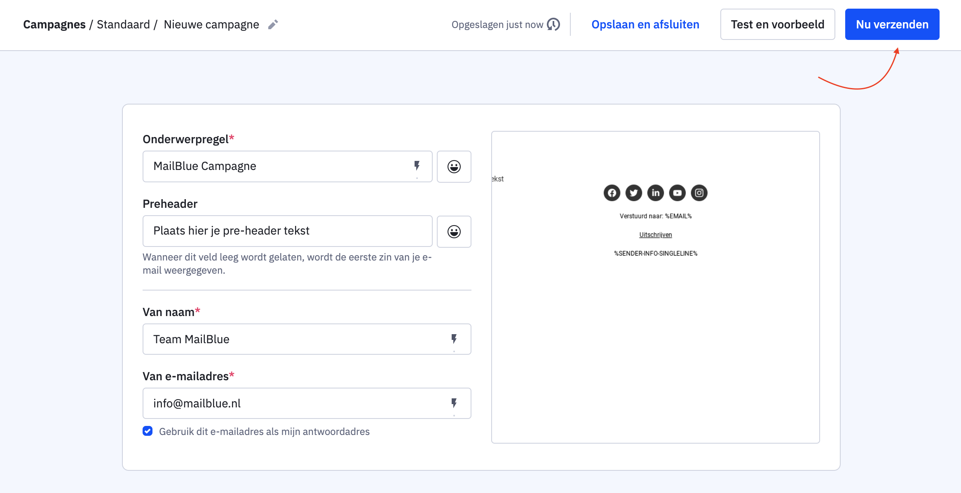Open Standaard breadcrumb link
Image resolution: width=961 pixels, height=493 pixels.
pyautogui.click(x=123, y=25)
